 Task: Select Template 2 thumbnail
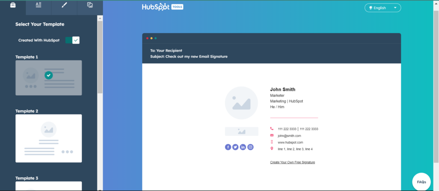coord(49,138)
